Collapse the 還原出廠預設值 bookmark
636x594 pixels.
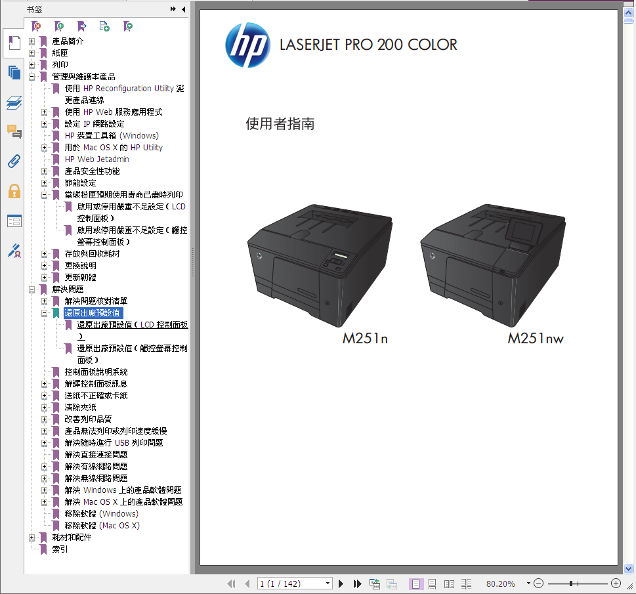pyautogui.click(x=44, y=313)
